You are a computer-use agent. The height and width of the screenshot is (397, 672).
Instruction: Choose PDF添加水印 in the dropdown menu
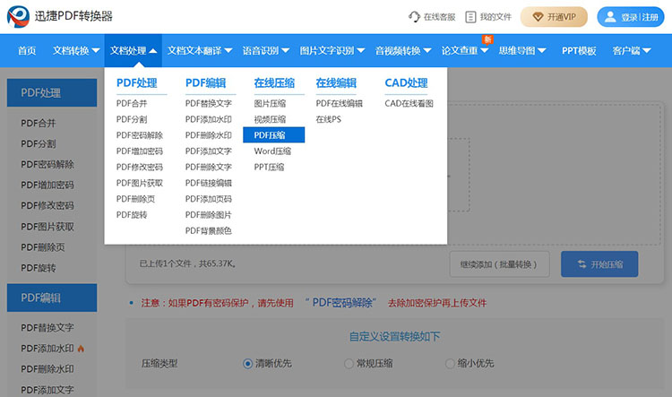click(208, 119)
